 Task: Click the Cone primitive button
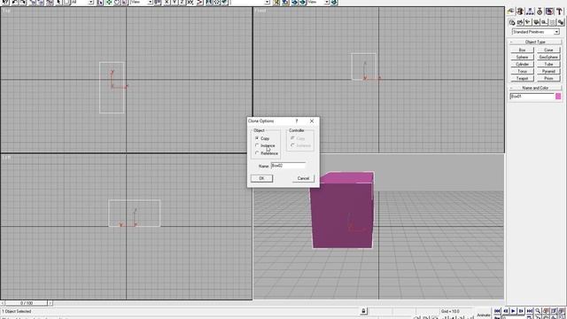(548, 50)
